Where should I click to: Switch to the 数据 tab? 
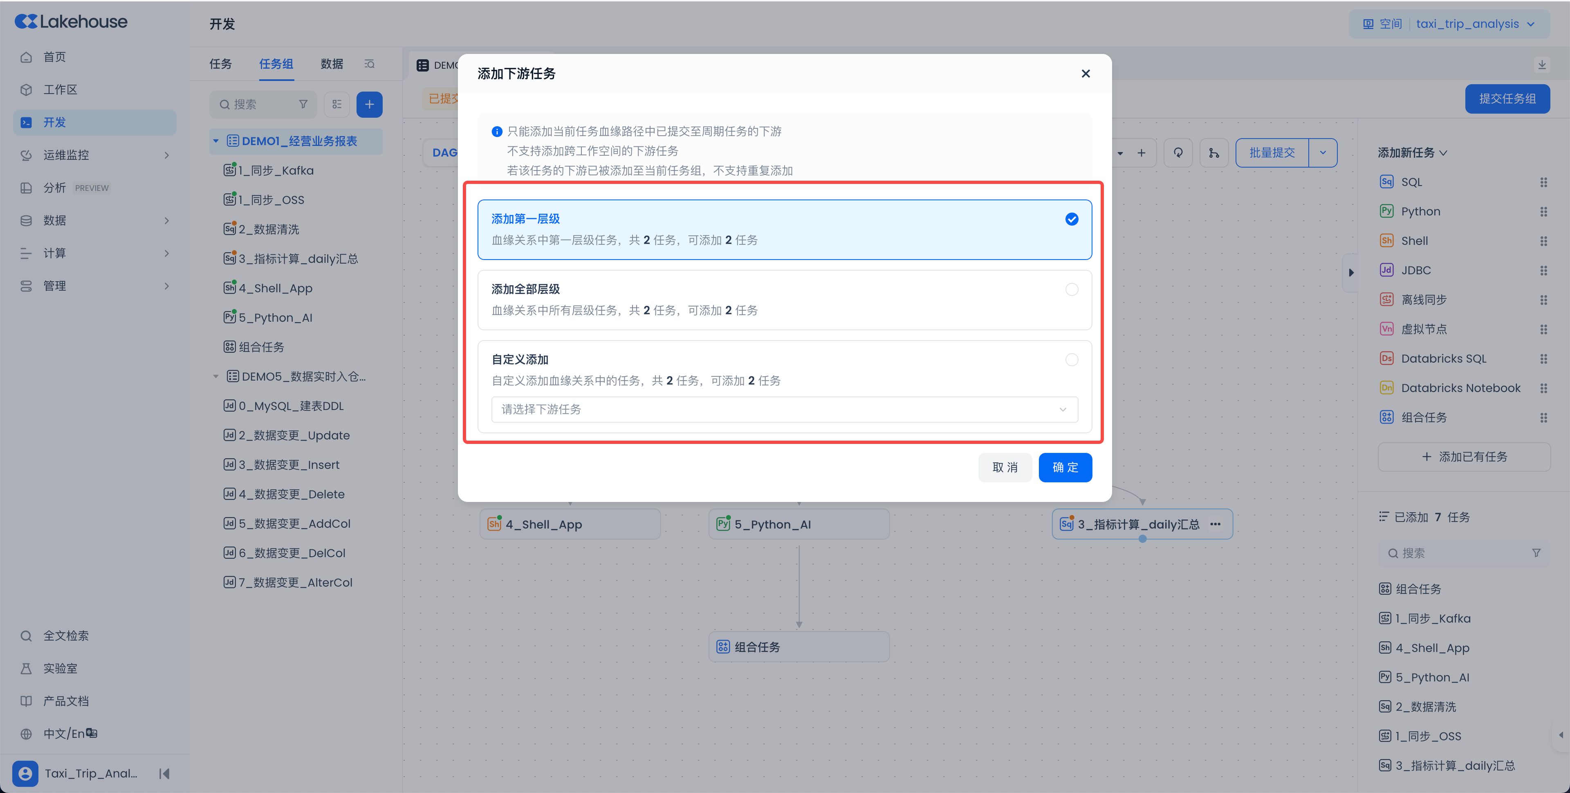(x=332, y=64)
